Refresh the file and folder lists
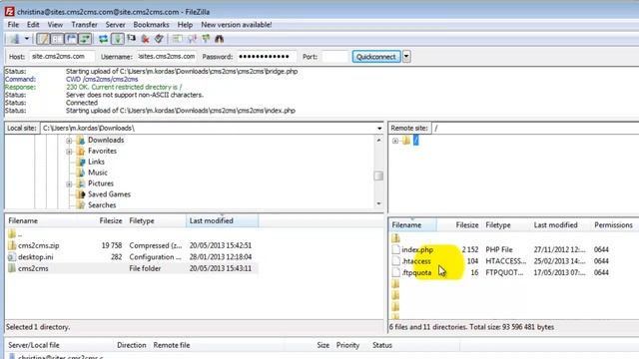The width and height of the screenshot is (639, 359). pos(104,39)
